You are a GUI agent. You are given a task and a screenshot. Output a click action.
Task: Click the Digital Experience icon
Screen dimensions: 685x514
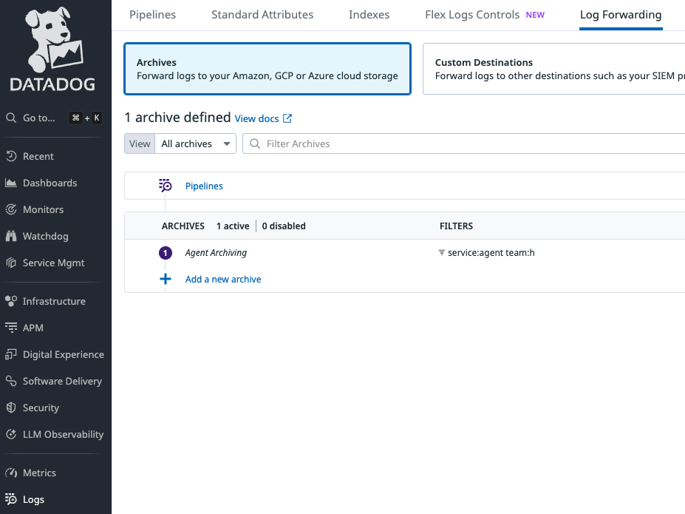(x=11, y=354)
